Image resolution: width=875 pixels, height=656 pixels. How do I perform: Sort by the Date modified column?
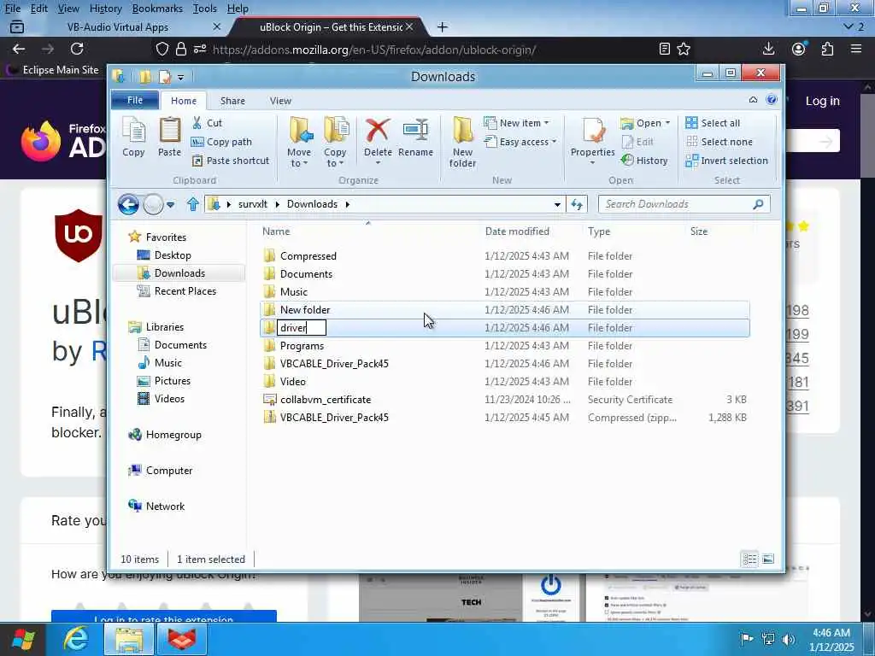517,231
